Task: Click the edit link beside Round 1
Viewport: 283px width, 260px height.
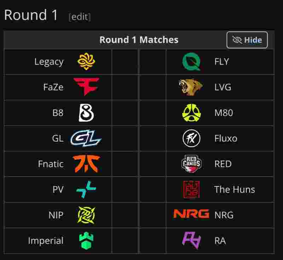Action: pos(80,17)
